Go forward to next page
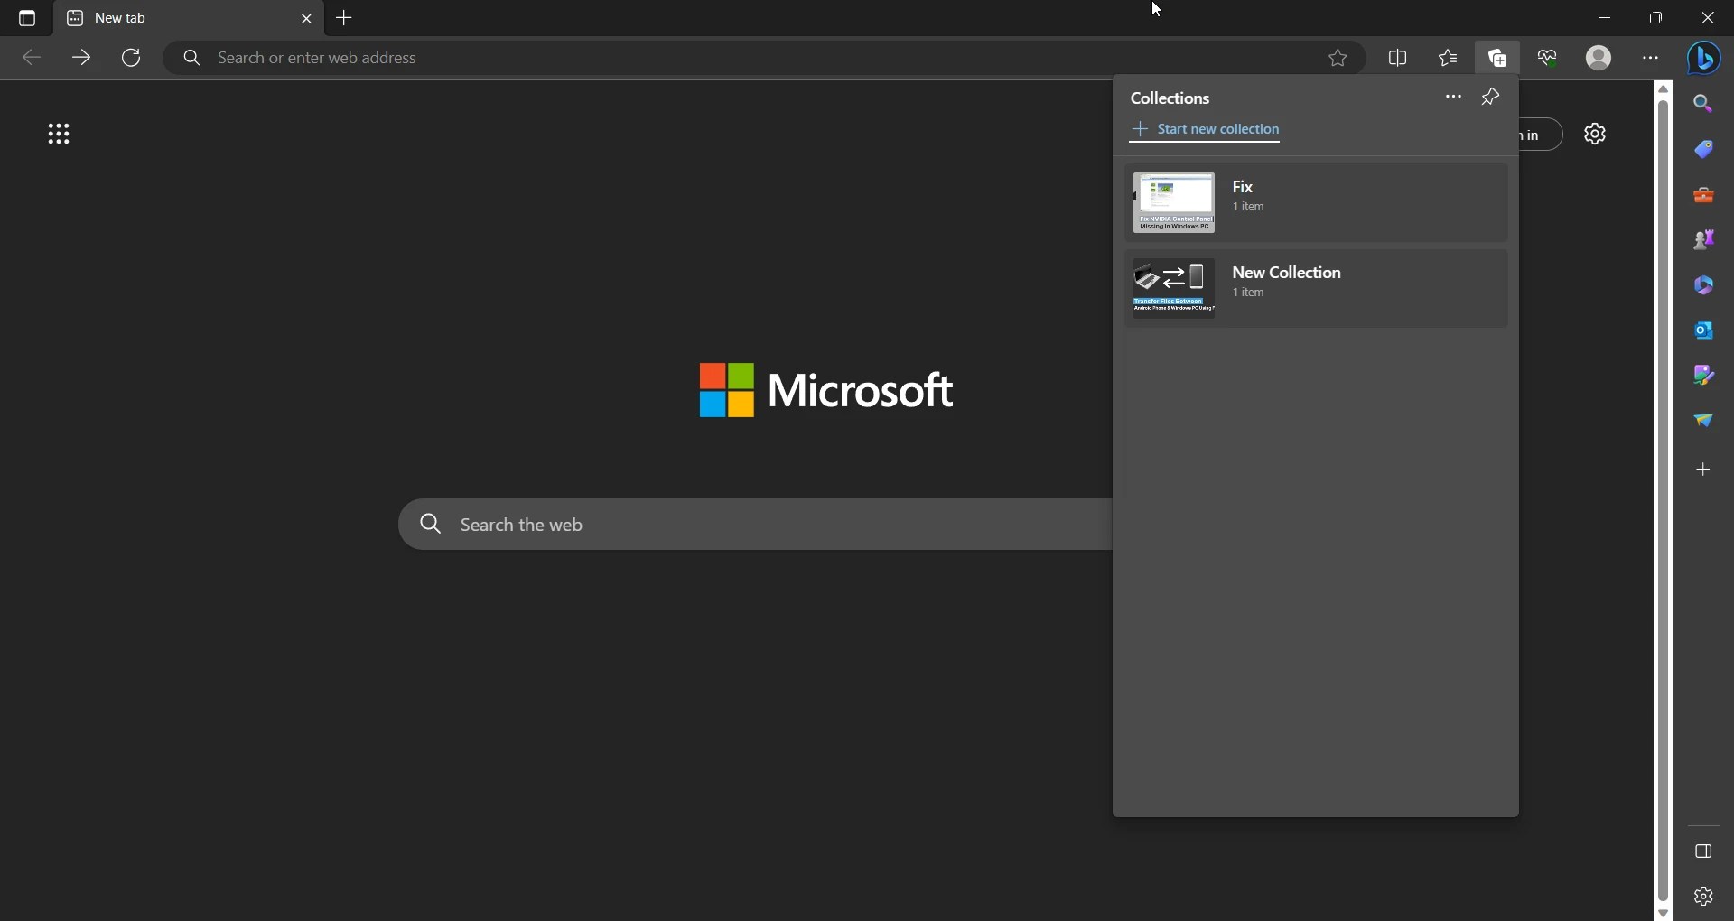 point(82,59)
